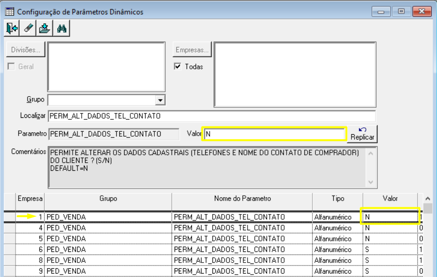Maximize the Configuração de Parâmetros window

[x=401, y=12]
